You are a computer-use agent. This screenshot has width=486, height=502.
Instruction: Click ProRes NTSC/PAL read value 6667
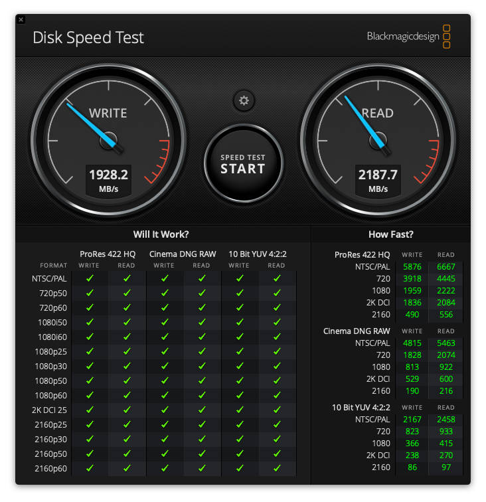[446, 267]
